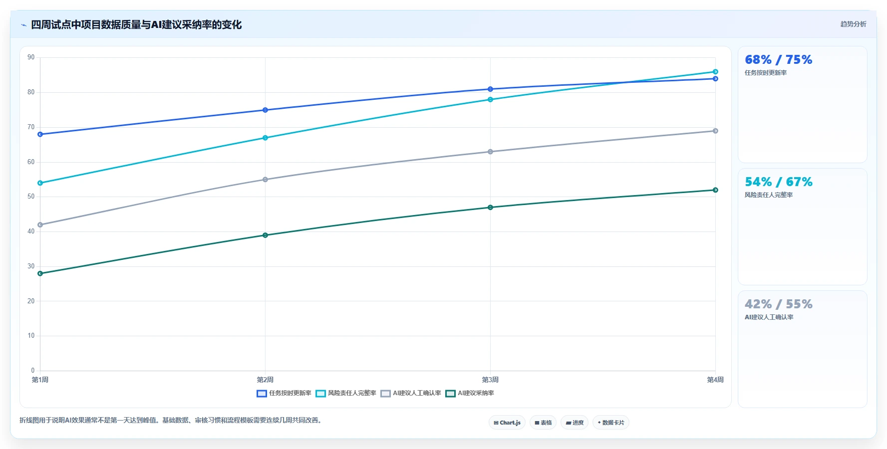Toggle the 风险责任人完整率 series in the chart legend
The height and width of the screenshot is (449, 887).
click(346, 393)
